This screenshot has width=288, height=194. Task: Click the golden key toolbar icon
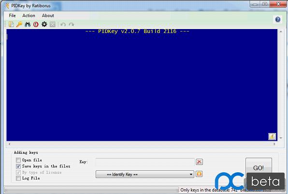point(19,24)
